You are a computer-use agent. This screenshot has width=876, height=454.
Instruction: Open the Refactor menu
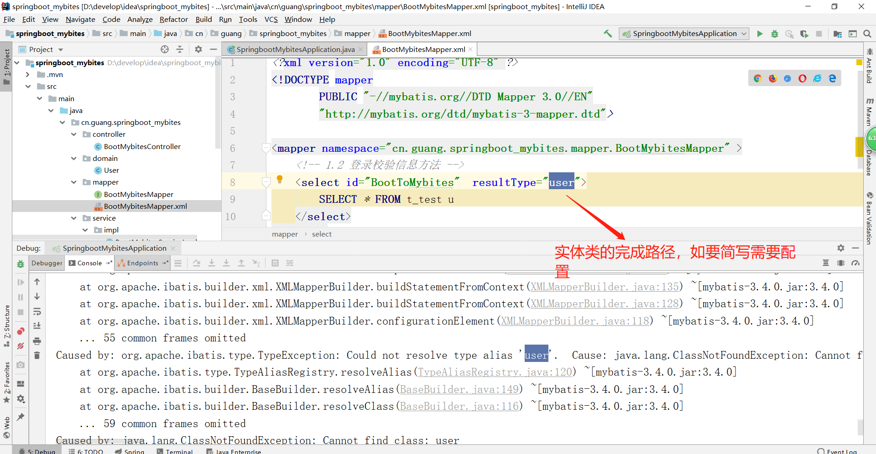coord(173,20)
